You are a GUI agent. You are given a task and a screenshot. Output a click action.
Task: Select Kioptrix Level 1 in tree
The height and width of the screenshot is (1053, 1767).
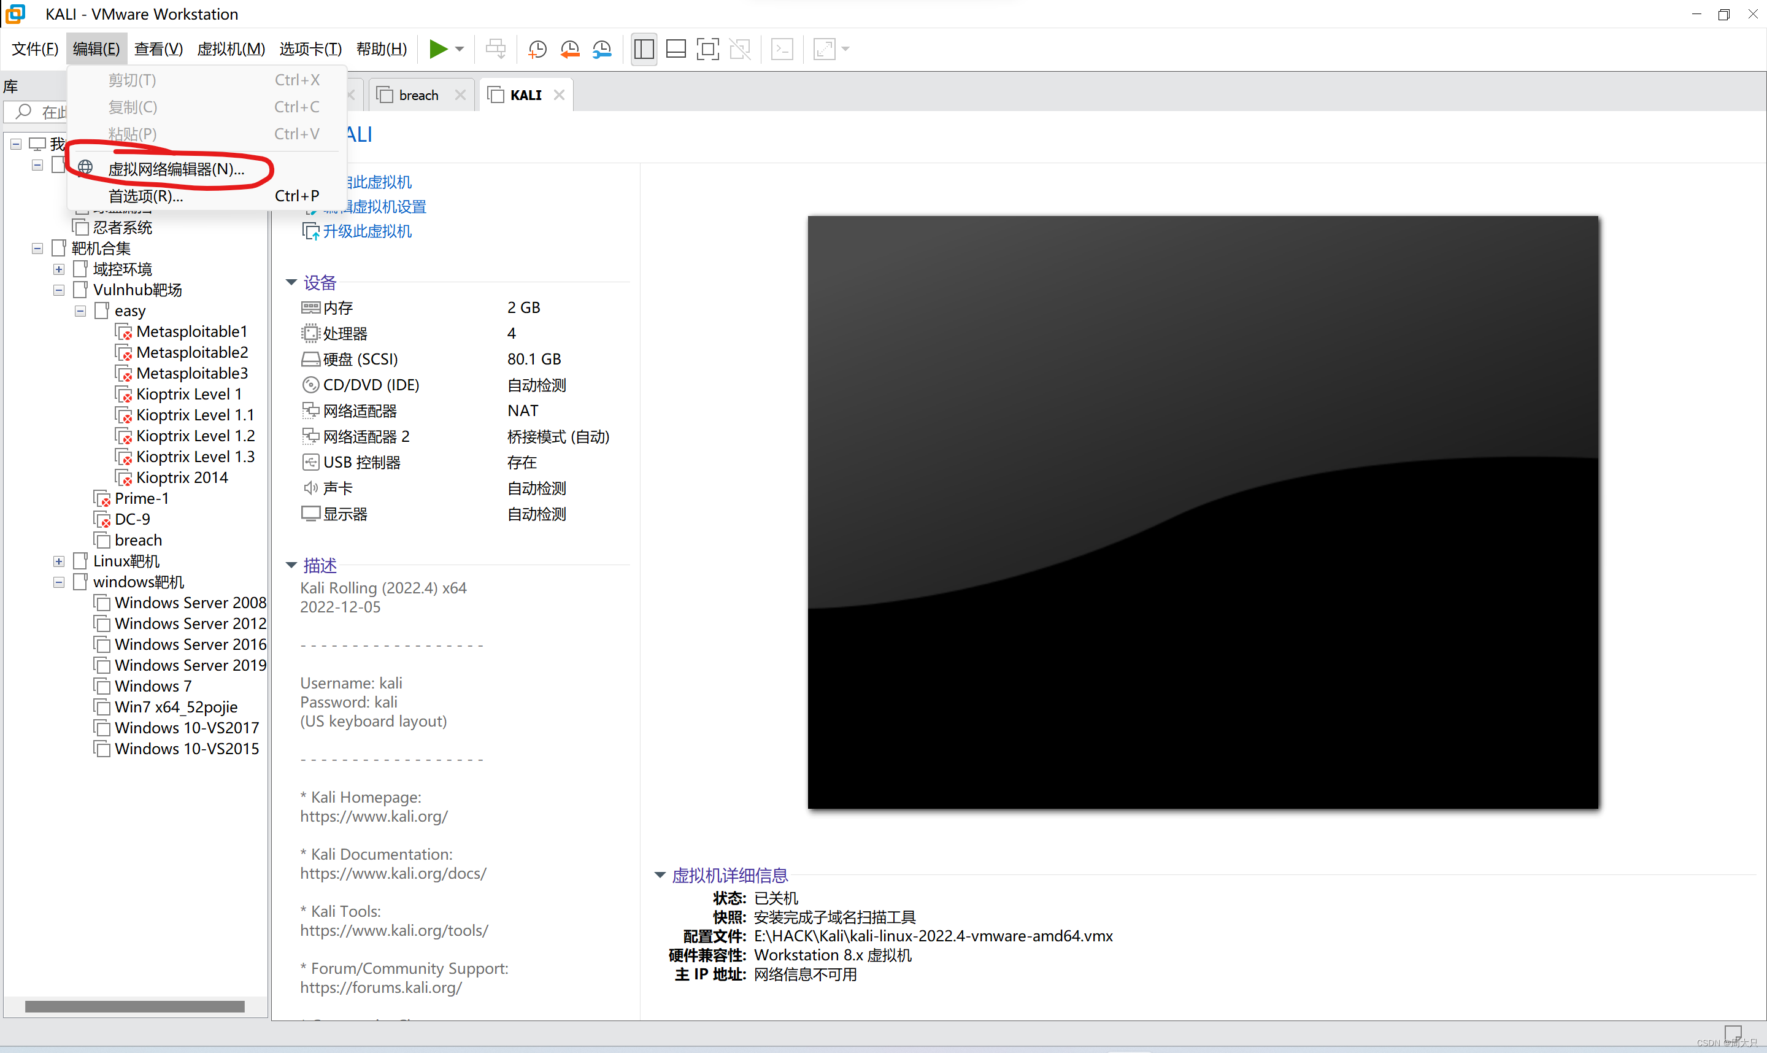click(189, 395)
